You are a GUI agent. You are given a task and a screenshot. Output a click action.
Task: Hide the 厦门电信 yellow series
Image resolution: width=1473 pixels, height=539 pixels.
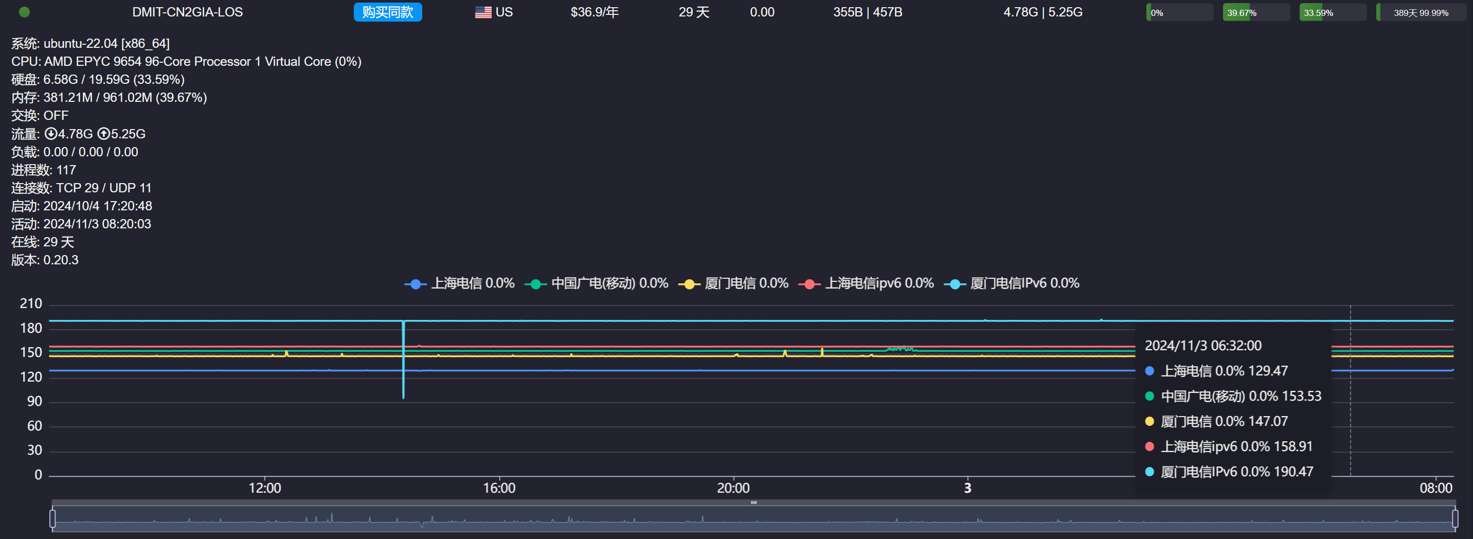click(x=733, y=283)
